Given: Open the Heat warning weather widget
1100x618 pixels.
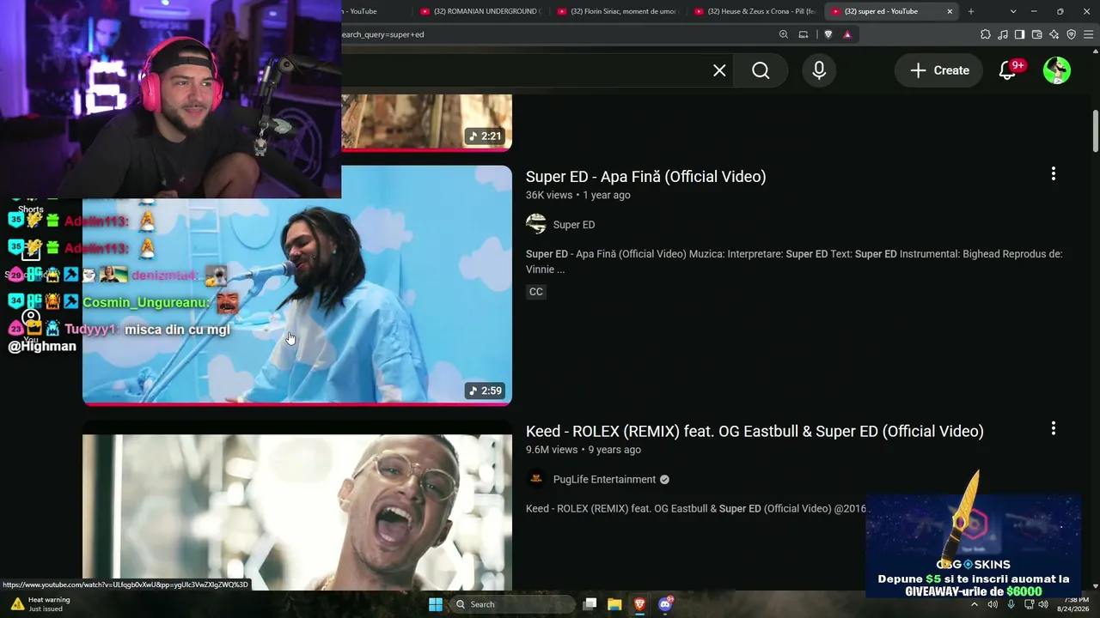Looking at the screenshot, I should (x=40, y=604).
